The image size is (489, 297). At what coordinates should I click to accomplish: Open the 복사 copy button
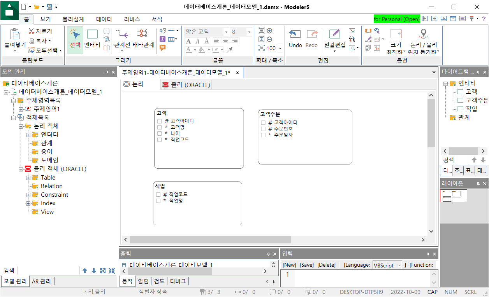pyautogui.click(x=39, y=40)
